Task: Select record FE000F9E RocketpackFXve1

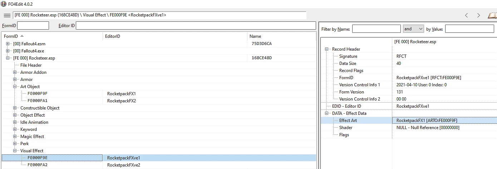Action: point(159,158)
